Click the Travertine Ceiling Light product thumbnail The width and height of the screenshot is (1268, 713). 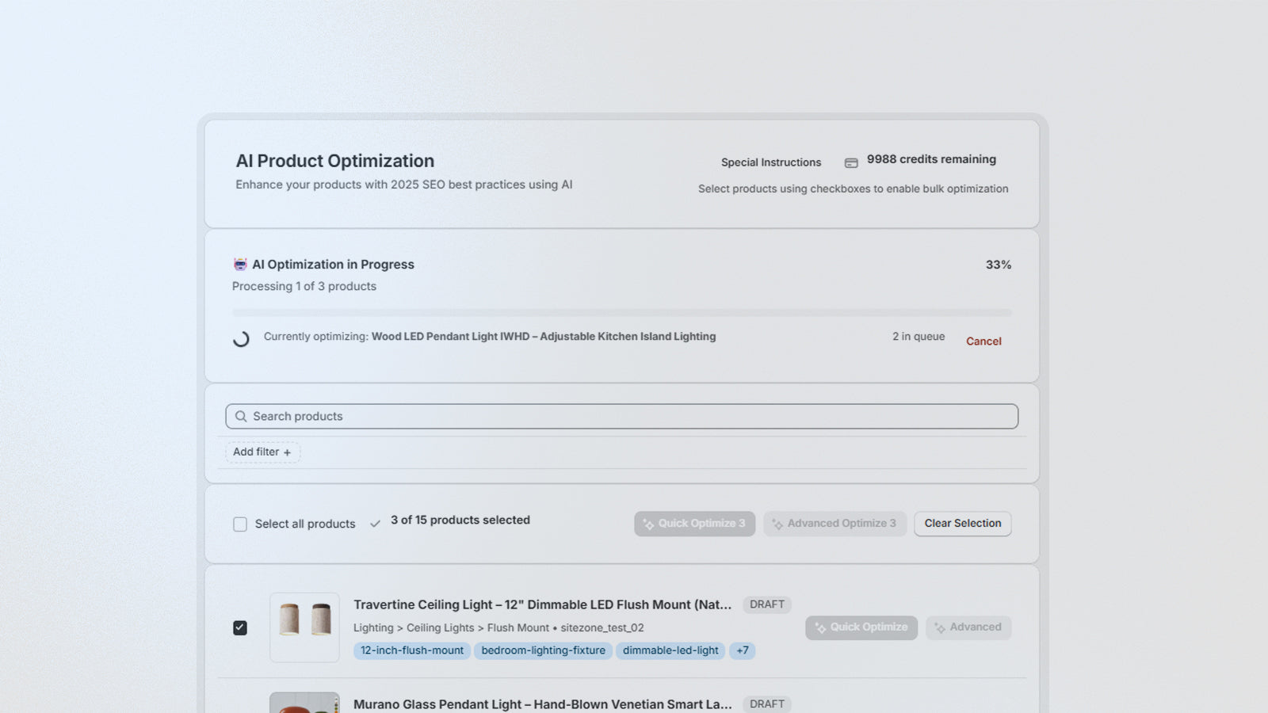305,627
